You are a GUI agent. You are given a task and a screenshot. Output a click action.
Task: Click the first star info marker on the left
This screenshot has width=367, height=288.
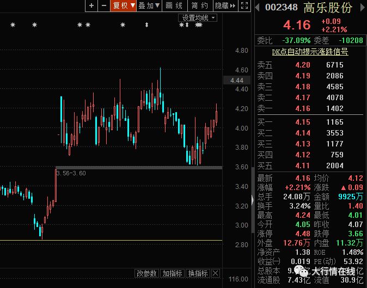point(13,24)
